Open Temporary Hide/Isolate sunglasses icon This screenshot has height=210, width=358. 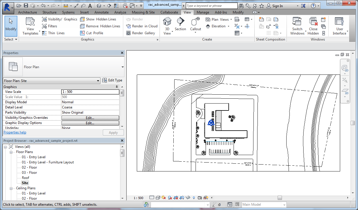[x=188, y=198]
